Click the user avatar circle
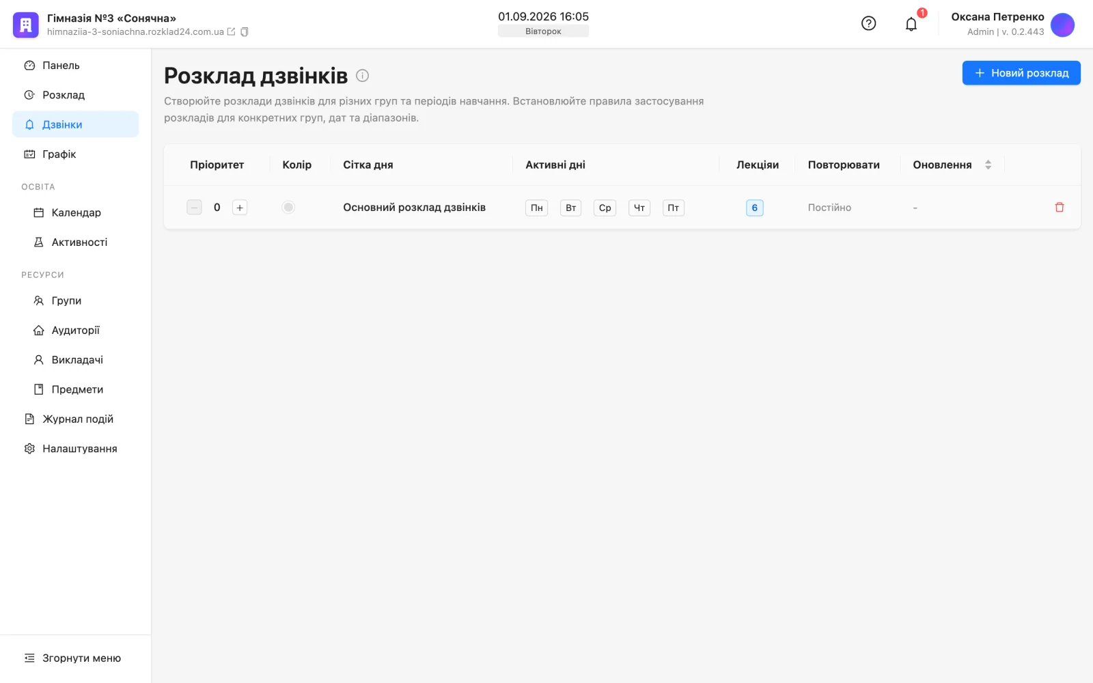The height and width of the screenshot is (683, 1093). tap(1062, 25)
